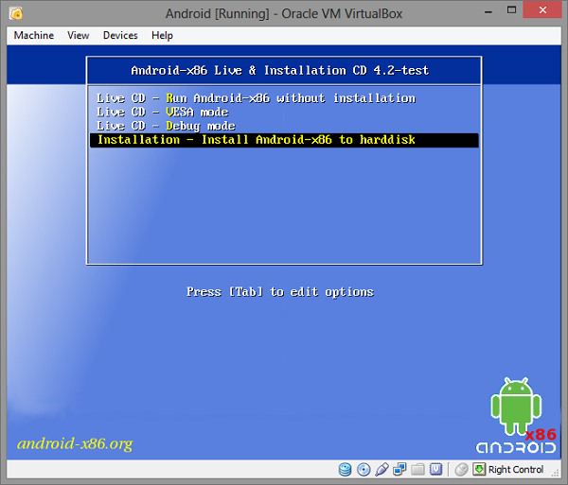Click the mouse integration status icon

[x=461, y=470]
